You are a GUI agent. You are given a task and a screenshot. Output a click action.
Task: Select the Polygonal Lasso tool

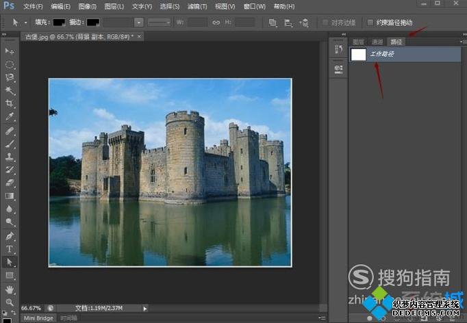pyautogui.click(x=10, y=77)
